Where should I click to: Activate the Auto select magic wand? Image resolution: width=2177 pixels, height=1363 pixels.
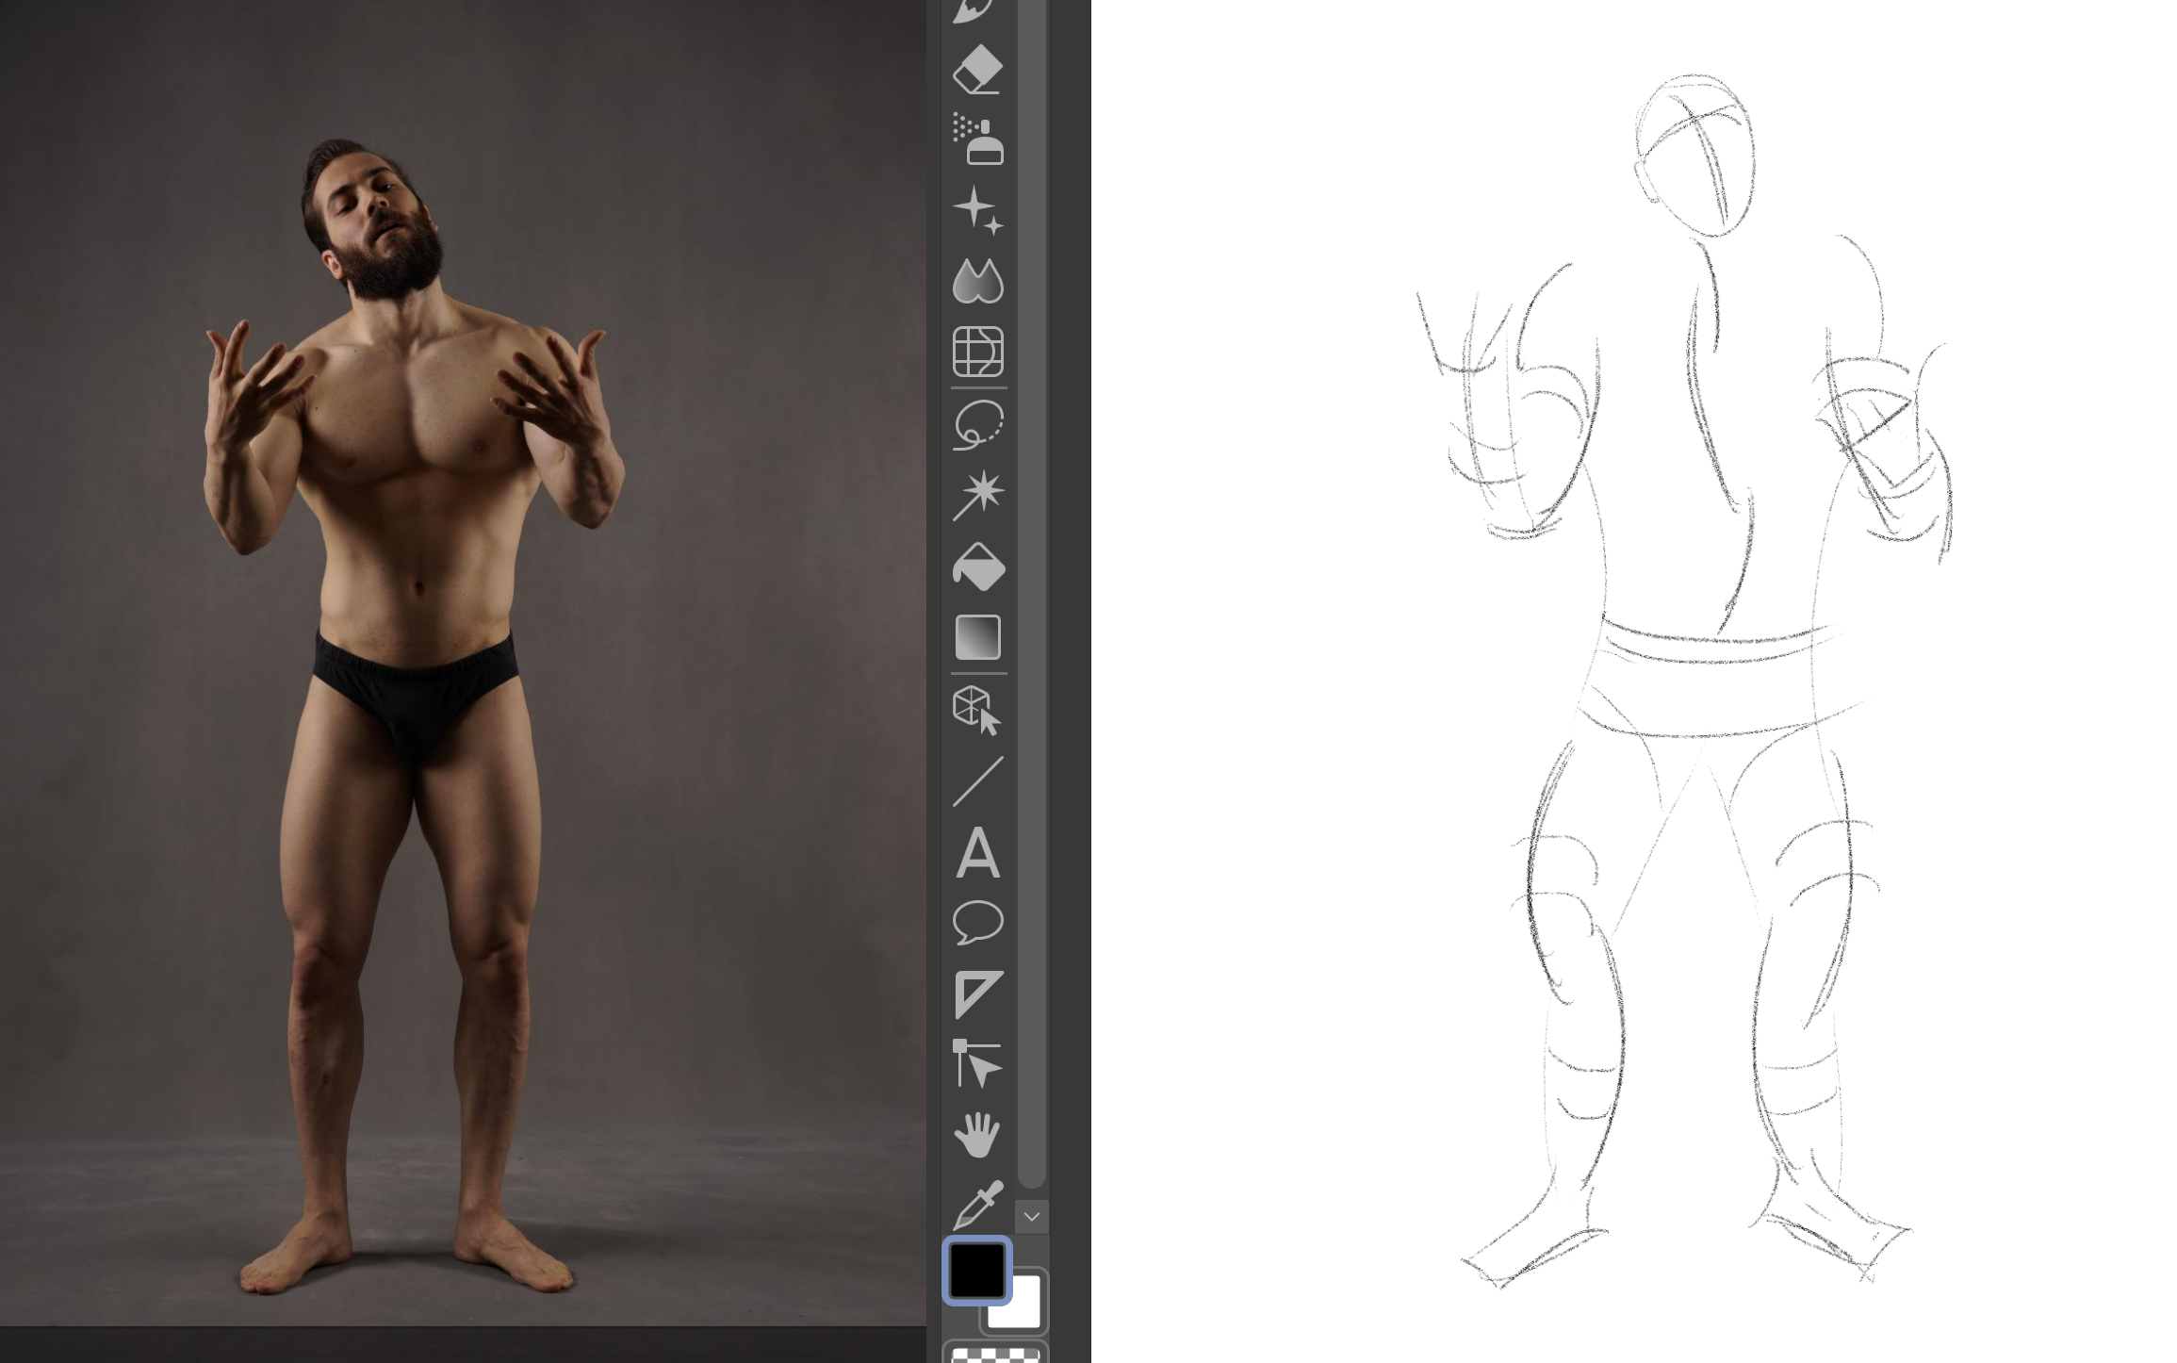(977, 494)
